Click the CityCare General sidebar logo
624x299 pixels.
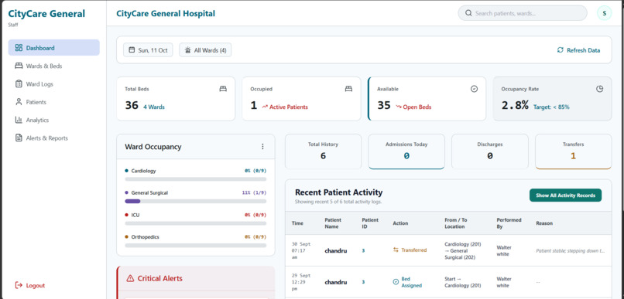click(x=46, y=13)
